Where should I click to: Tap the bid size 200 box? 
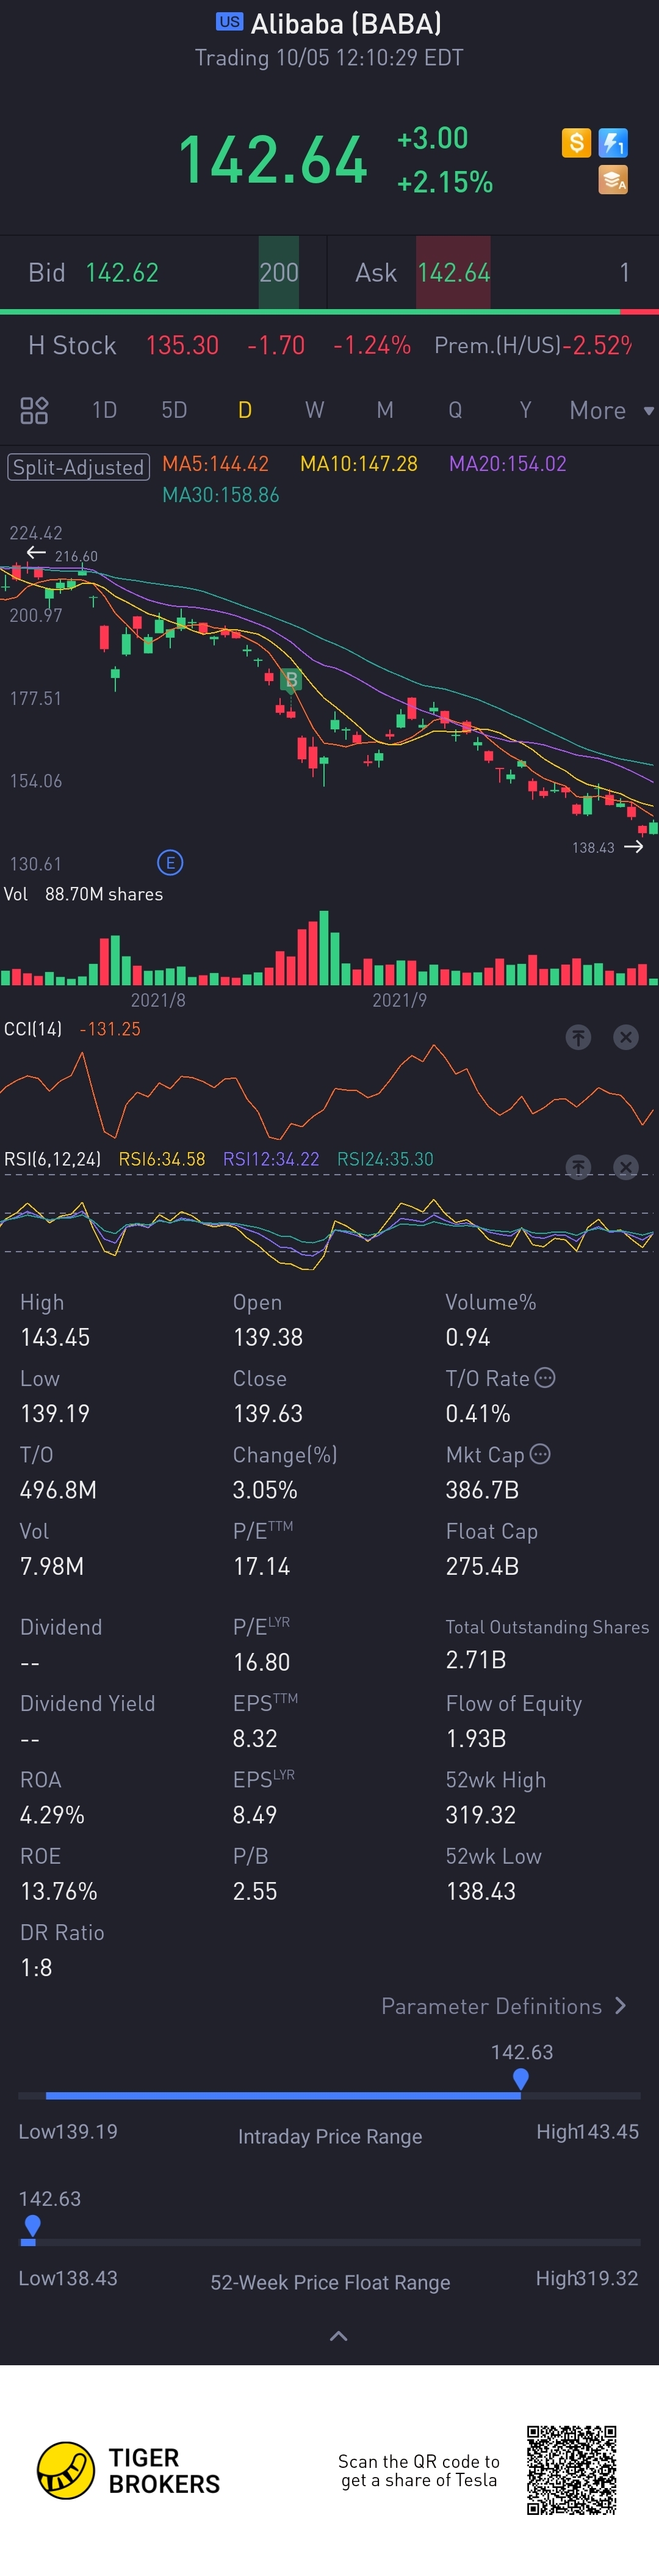coord(279,272)
